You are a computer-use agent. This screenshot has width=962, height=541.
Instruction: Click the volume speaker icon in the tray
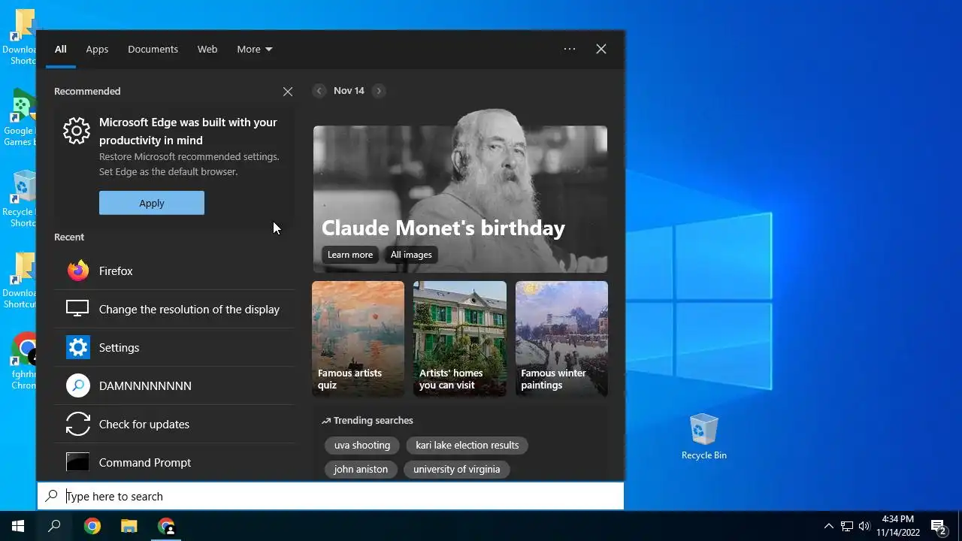tap(864, 526)
